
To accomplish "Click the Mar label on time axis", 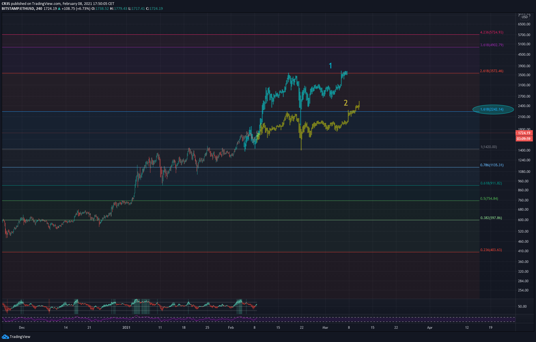I will [x=325, y=328].
